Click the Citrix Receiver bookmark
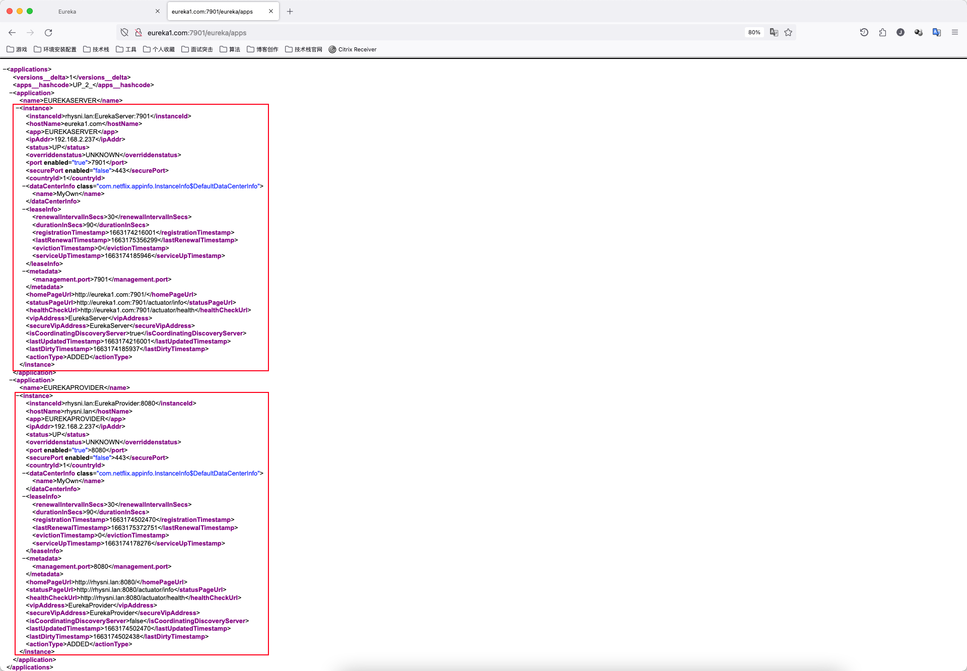 pos(353,49)
